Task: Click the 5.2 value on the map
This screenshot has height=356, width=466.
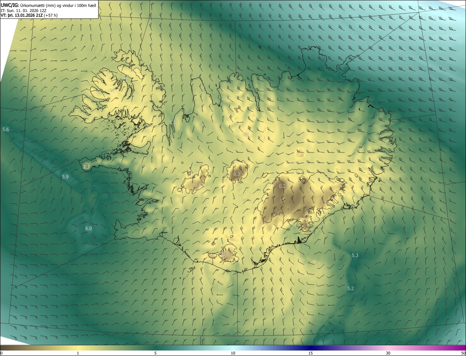Action: tap(351, 288)
